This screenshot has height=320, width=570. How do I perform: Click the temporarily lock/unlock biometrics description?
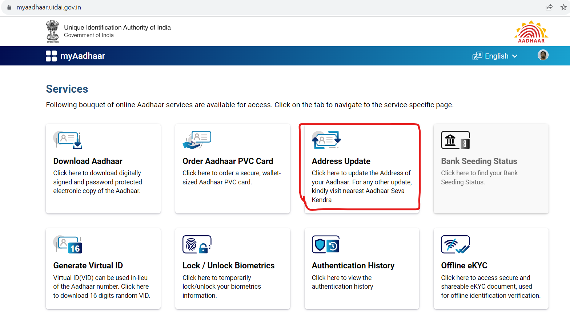tap(222, 287)
